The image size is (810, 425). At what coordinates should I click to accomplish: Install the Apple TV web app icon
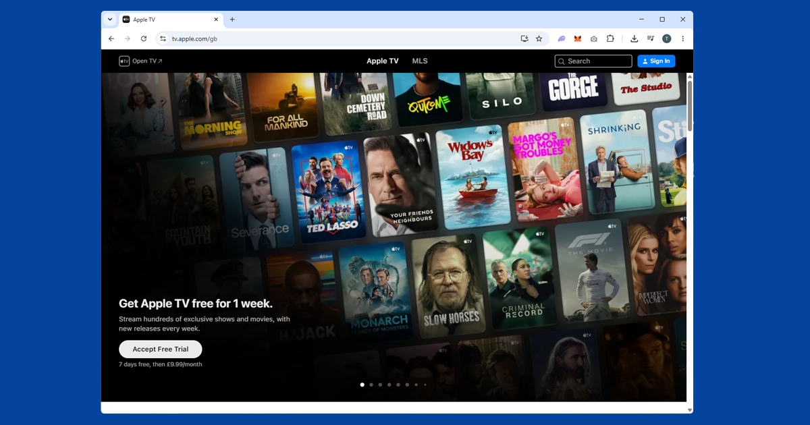524,39
